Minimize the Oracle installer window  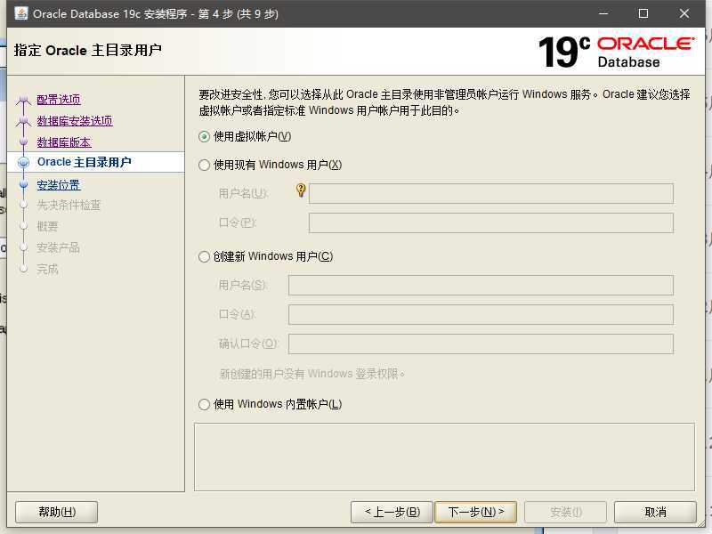point(603,13)
